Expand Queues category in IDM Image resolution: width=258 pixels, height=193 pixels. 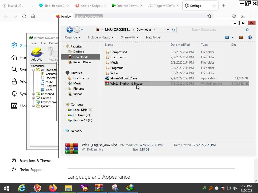click(x=34, y=106)
